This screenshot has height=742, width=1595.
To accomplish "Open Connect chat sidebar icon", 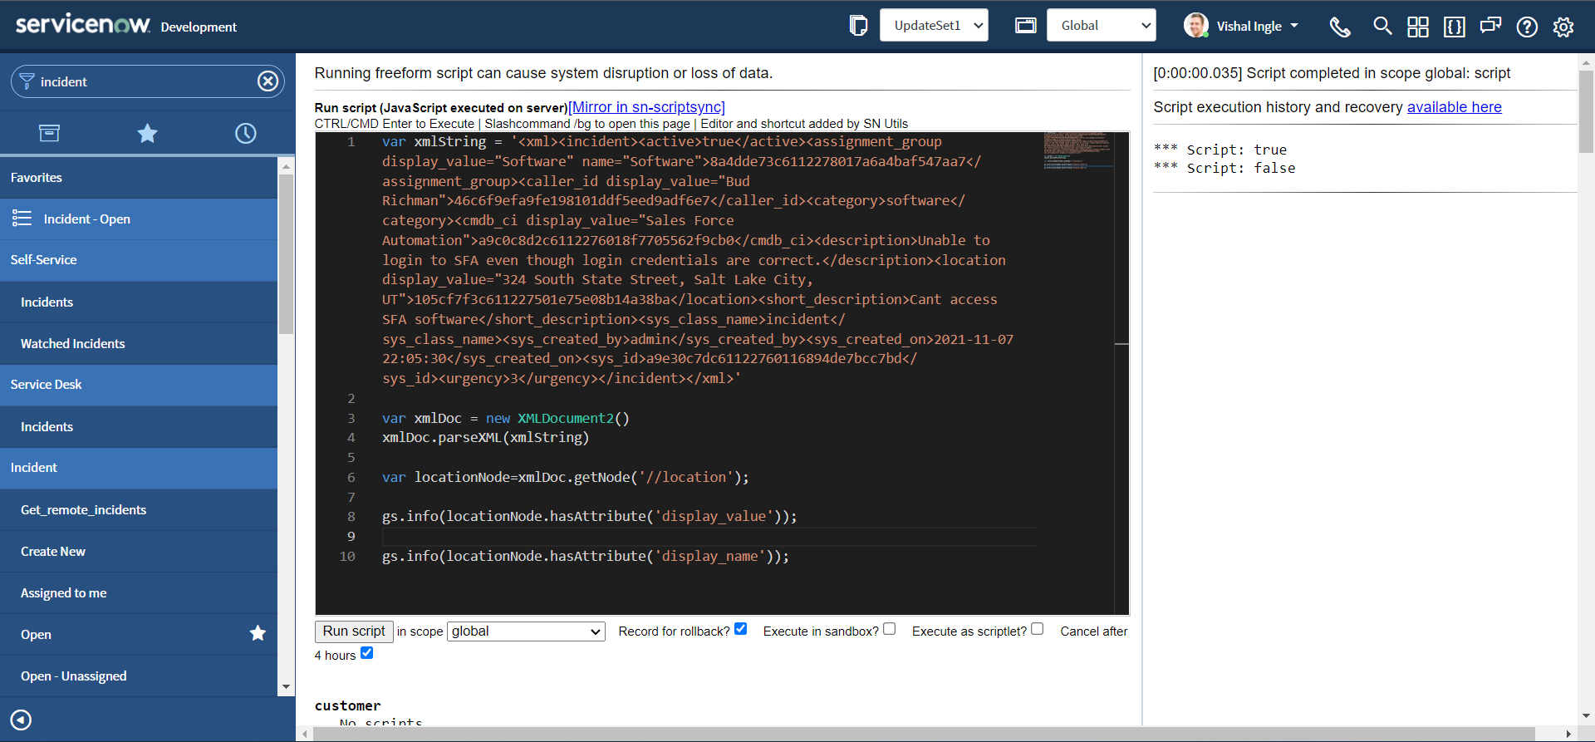I will [1490, 26].
